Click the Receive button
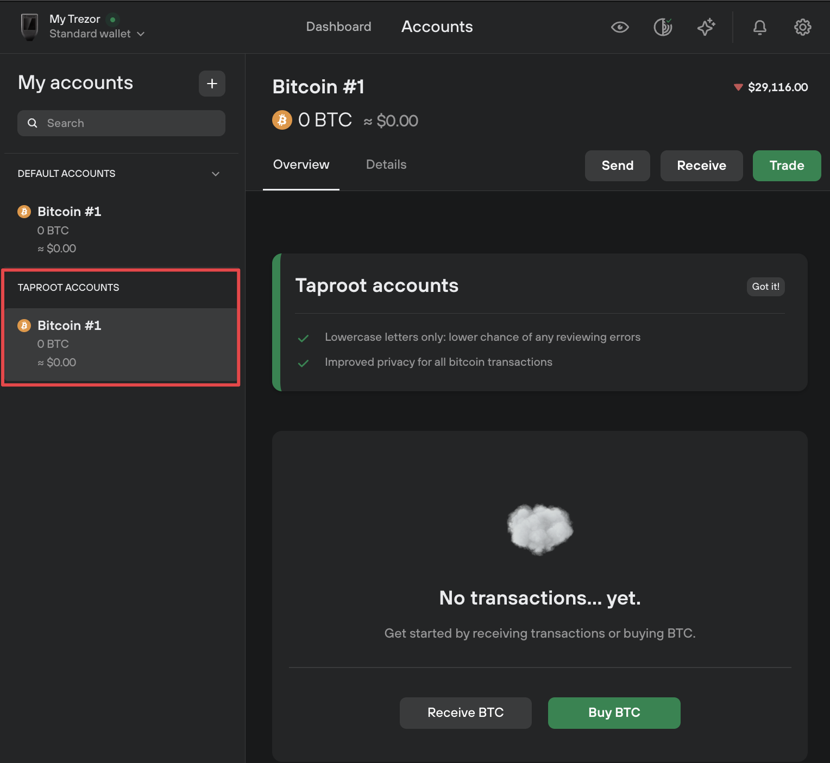 (x=701, y=166)
